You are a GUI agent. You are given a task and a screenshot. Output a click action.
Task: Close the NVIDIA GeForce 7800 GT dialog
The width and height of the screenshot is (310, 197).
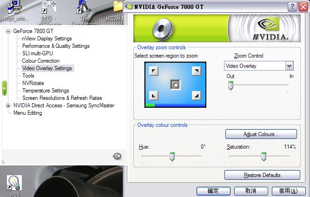pos(303,7)
